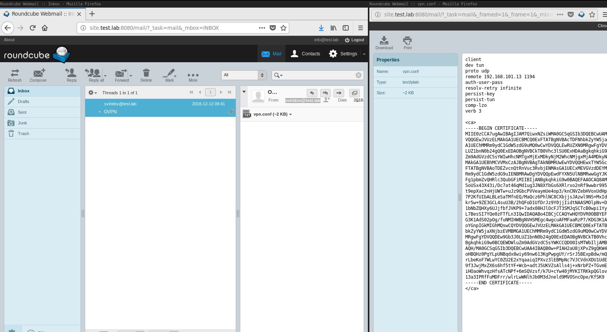Image resolution: width=607 pixels, height=332 pixels.
Task: Click Firefox bookmark star in Inbox window
Action: coord(283,28)
